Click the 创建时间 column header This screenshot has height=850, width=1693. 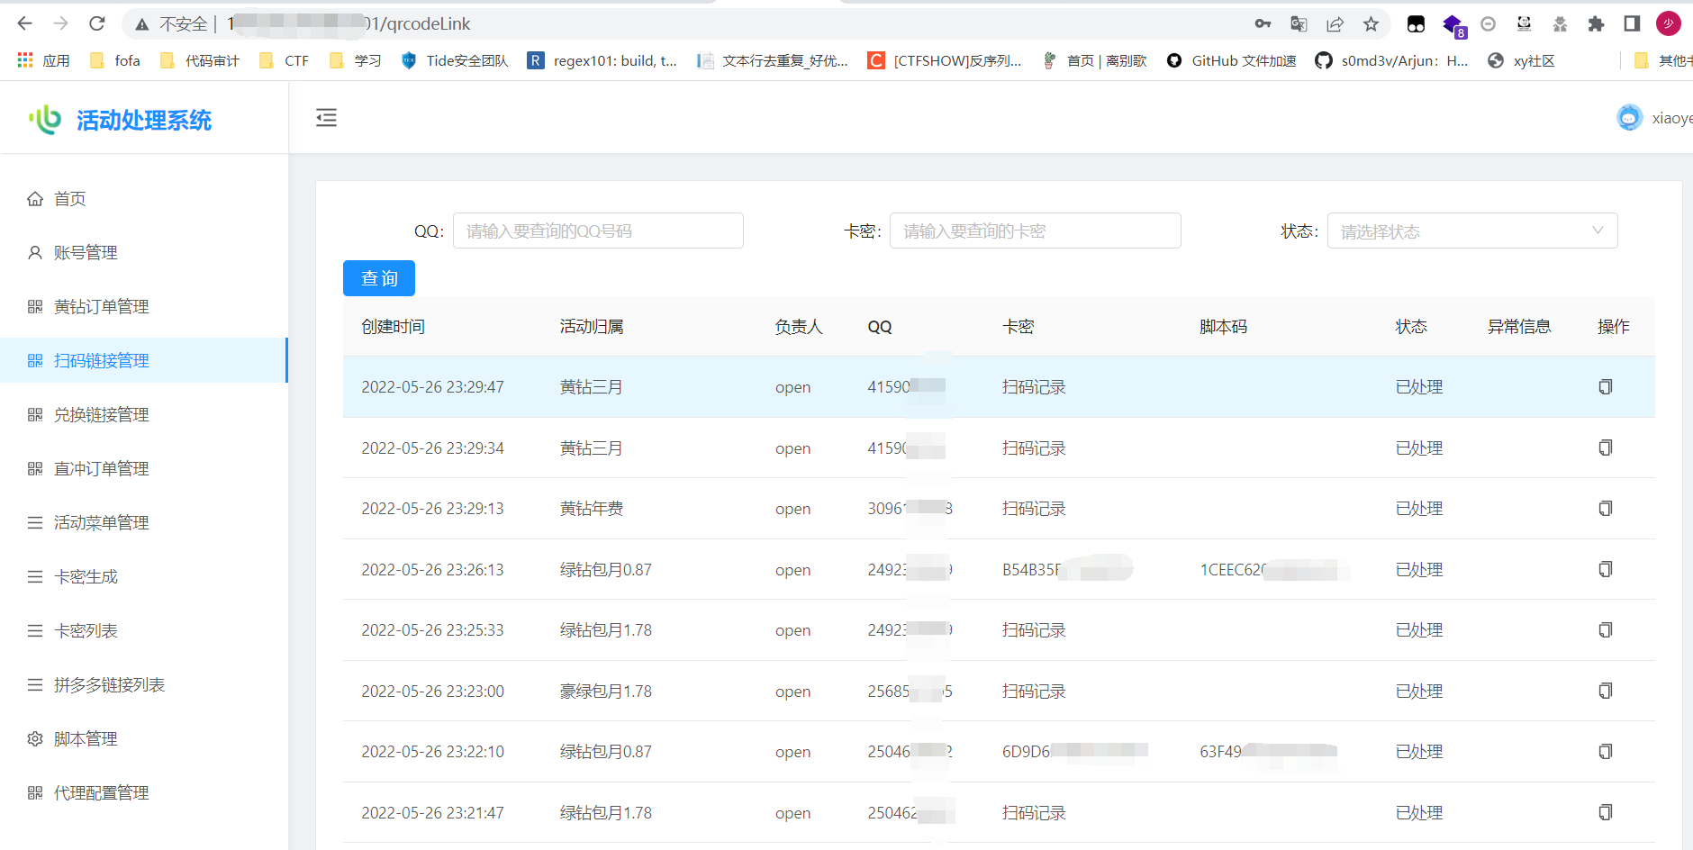pos(394,327)
